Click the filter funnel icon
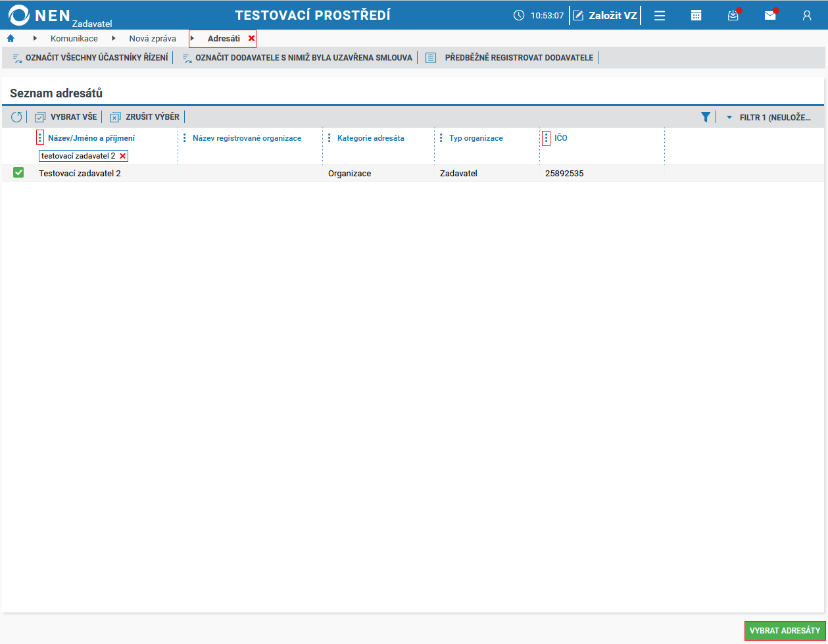Screen dimensions: 828x644 tap(706, 116)
